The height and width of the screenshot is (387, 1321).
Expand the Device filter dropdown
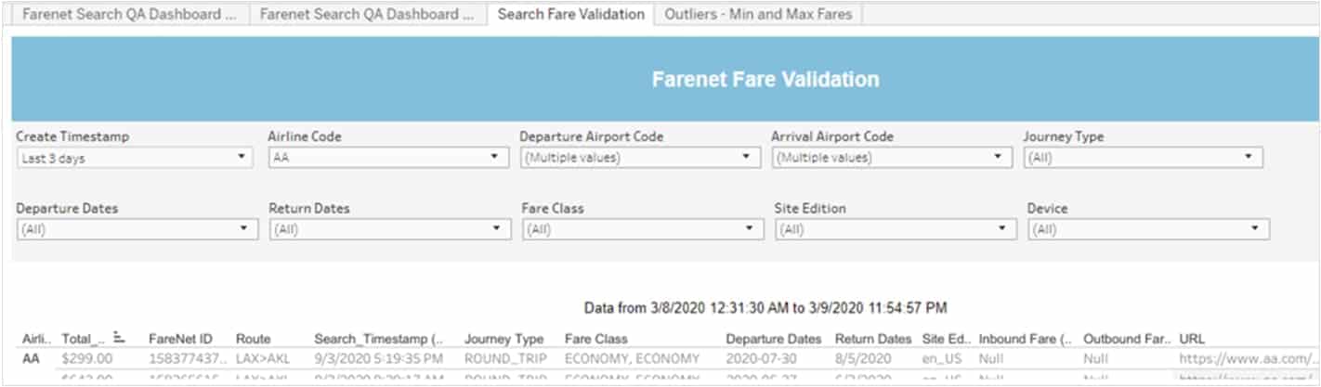coord(1148,229)
